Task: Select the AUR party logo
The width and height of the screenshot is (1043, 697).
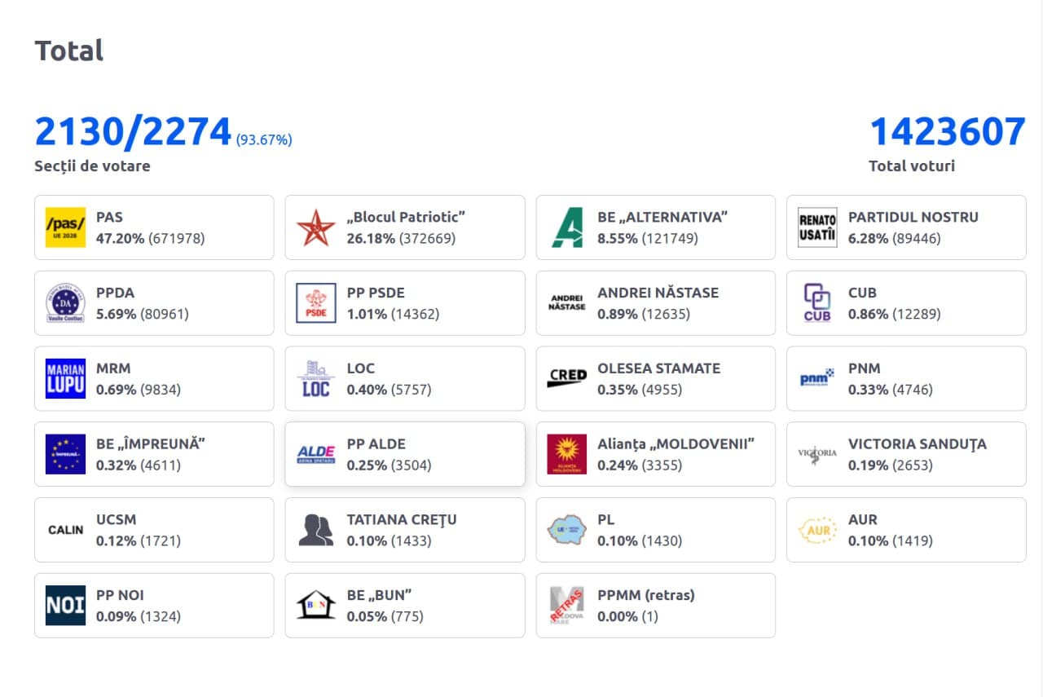Action: [x=816, y=529]
